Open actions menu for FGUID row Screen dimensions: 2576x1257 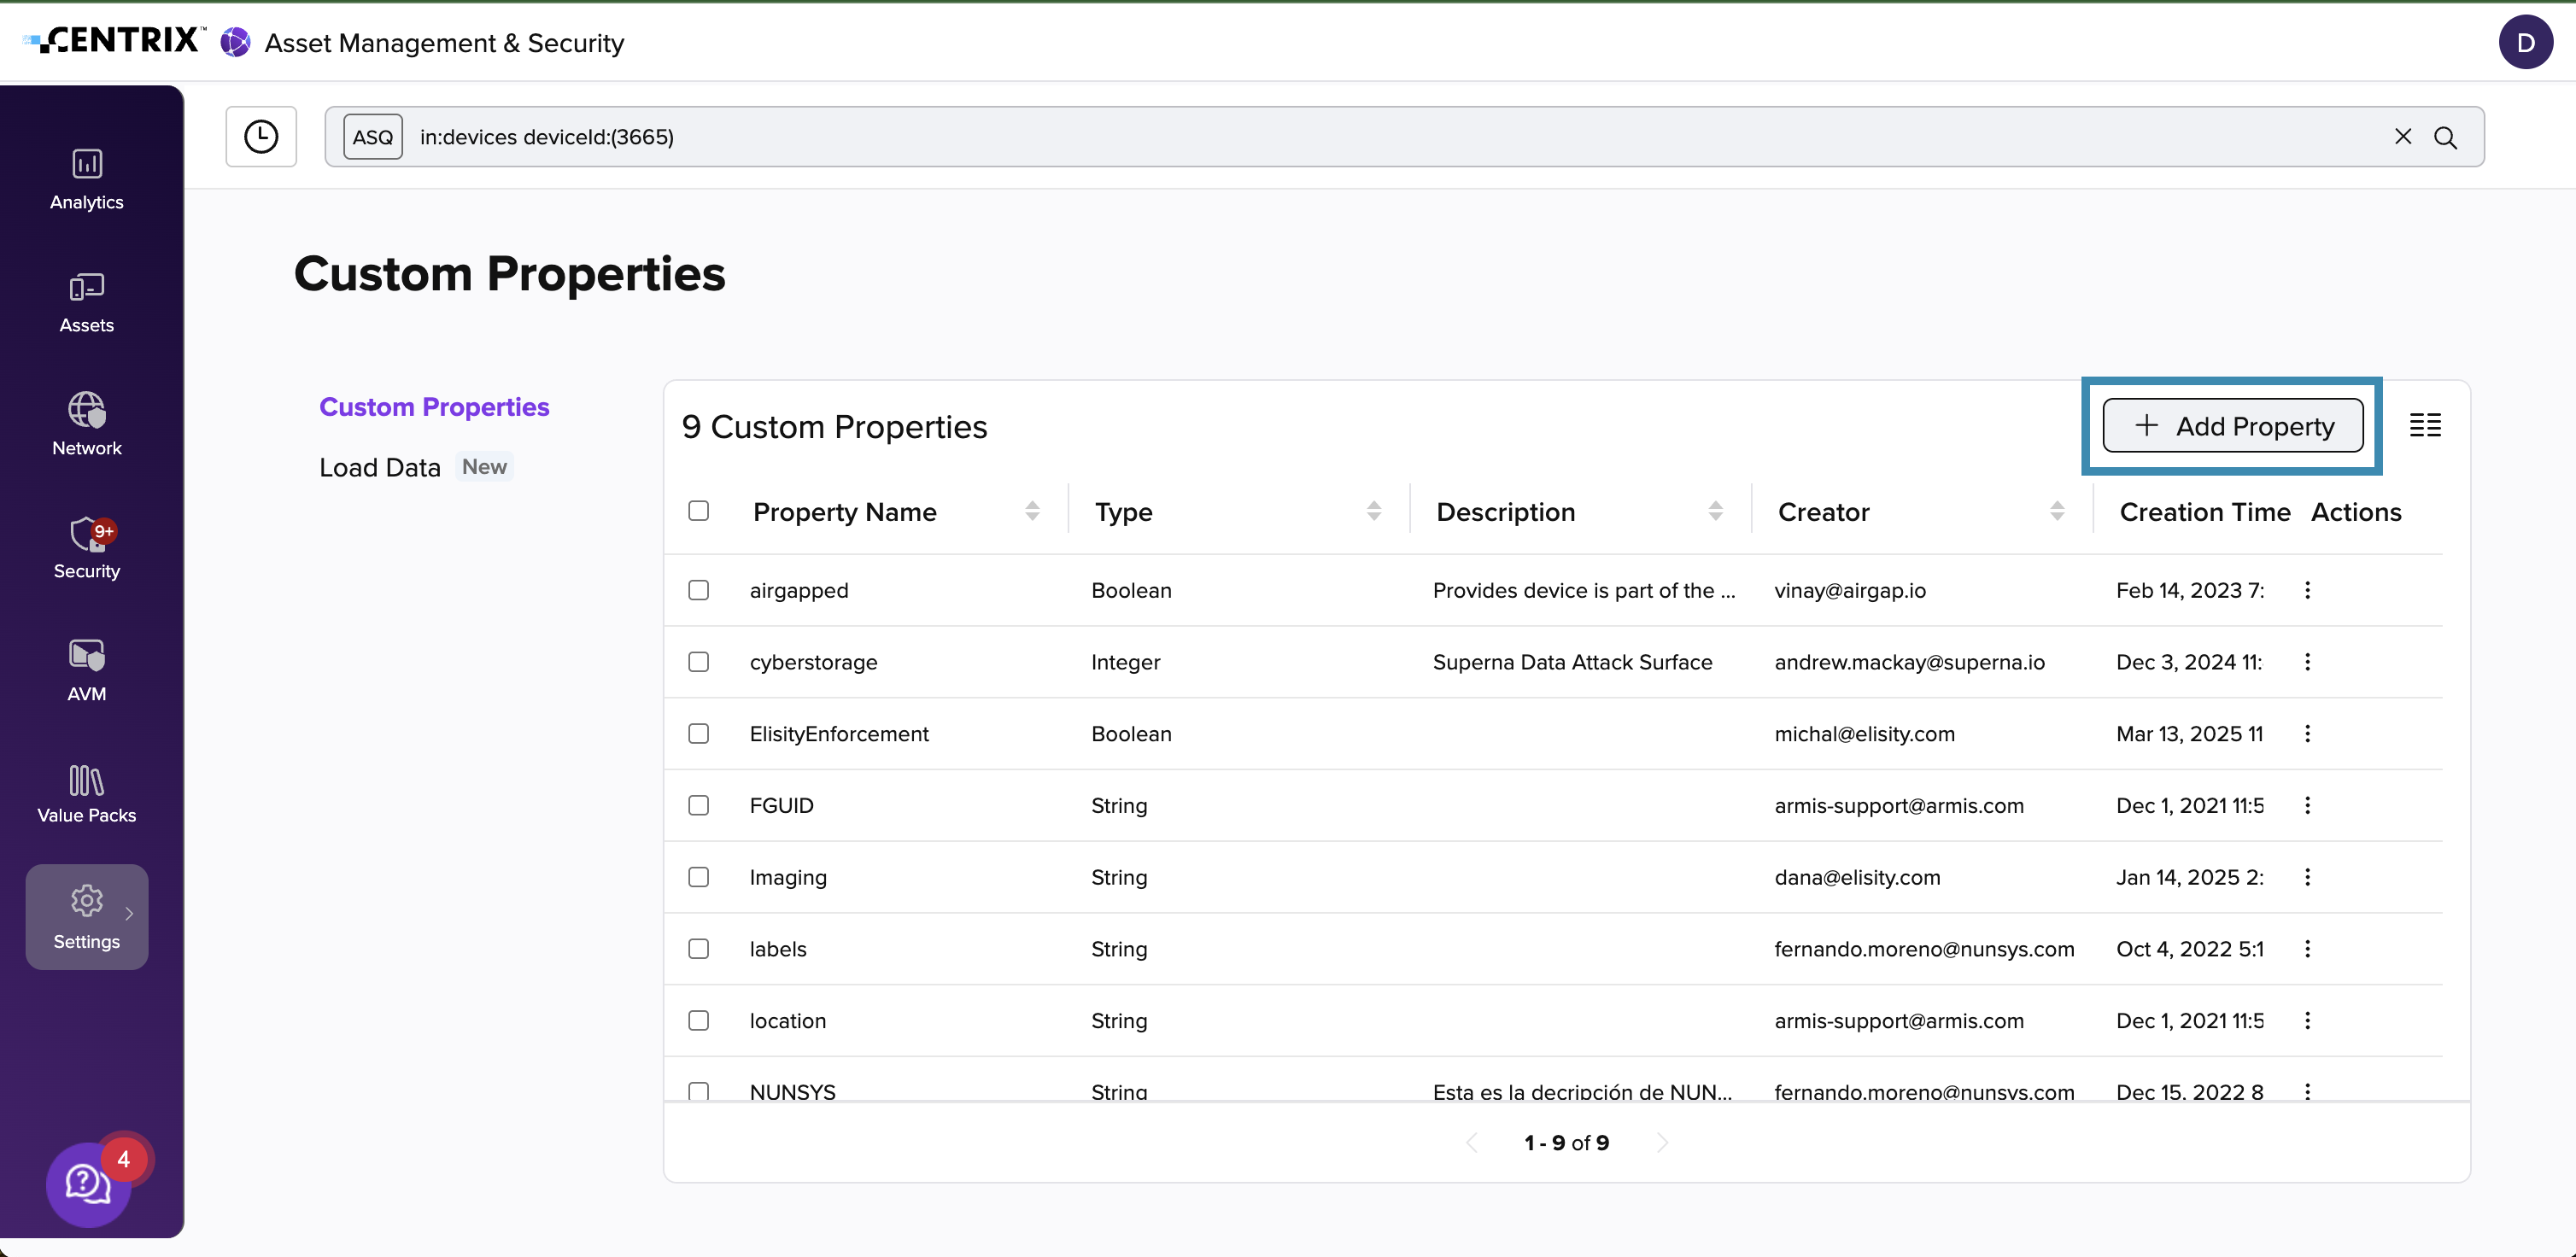click(2307, 805)
